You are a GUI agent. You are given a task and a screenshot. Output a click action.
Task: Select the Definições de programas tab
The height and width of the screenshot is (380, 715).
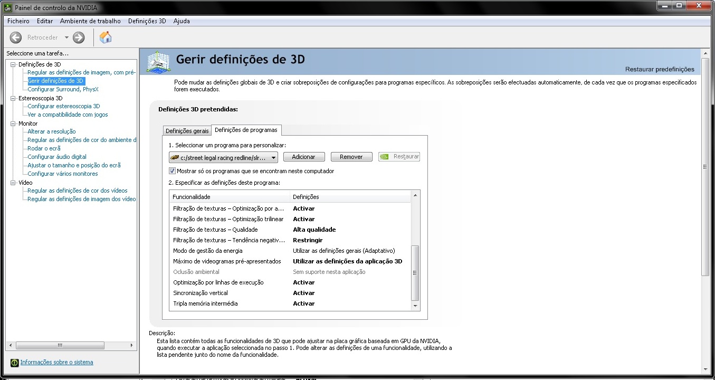pos(246,130)
